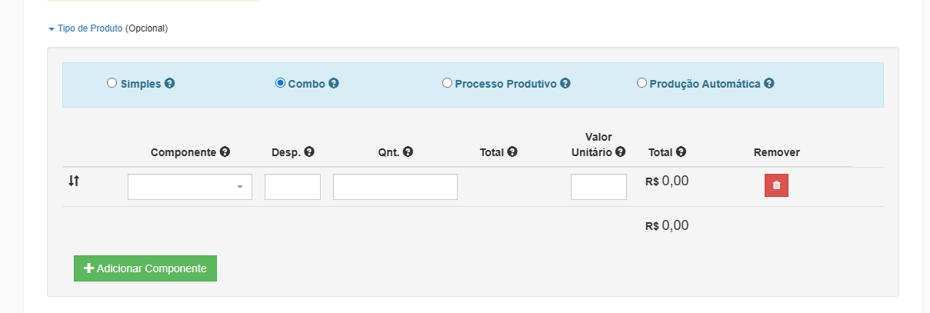Click the help icon beside Combo
930x313 pixels.
click(x=334, y=83)
